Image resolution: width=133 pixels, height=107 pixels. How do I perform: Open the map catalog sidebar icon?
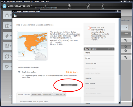point(7,26)
